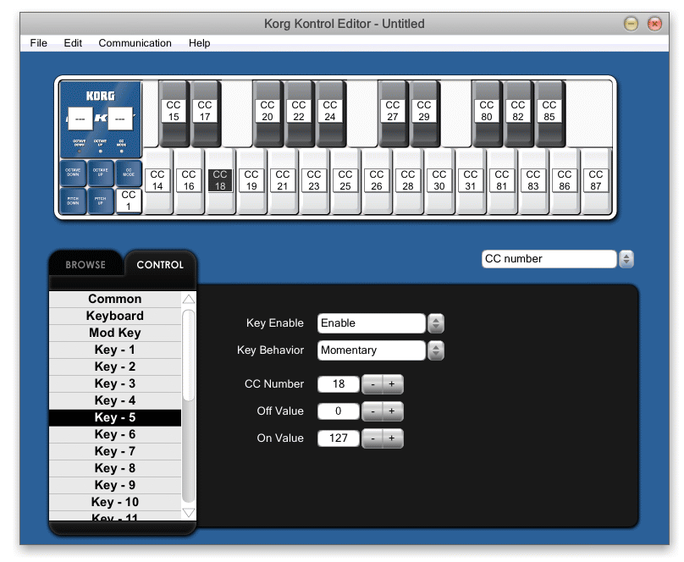Click the OCTAVE DOWN button on the keyboard

[x=73, y=173]
